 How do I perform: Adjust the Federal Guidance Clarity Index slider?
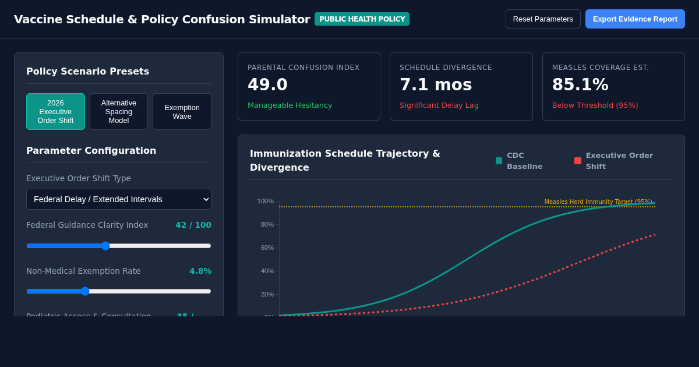point(119,246)
